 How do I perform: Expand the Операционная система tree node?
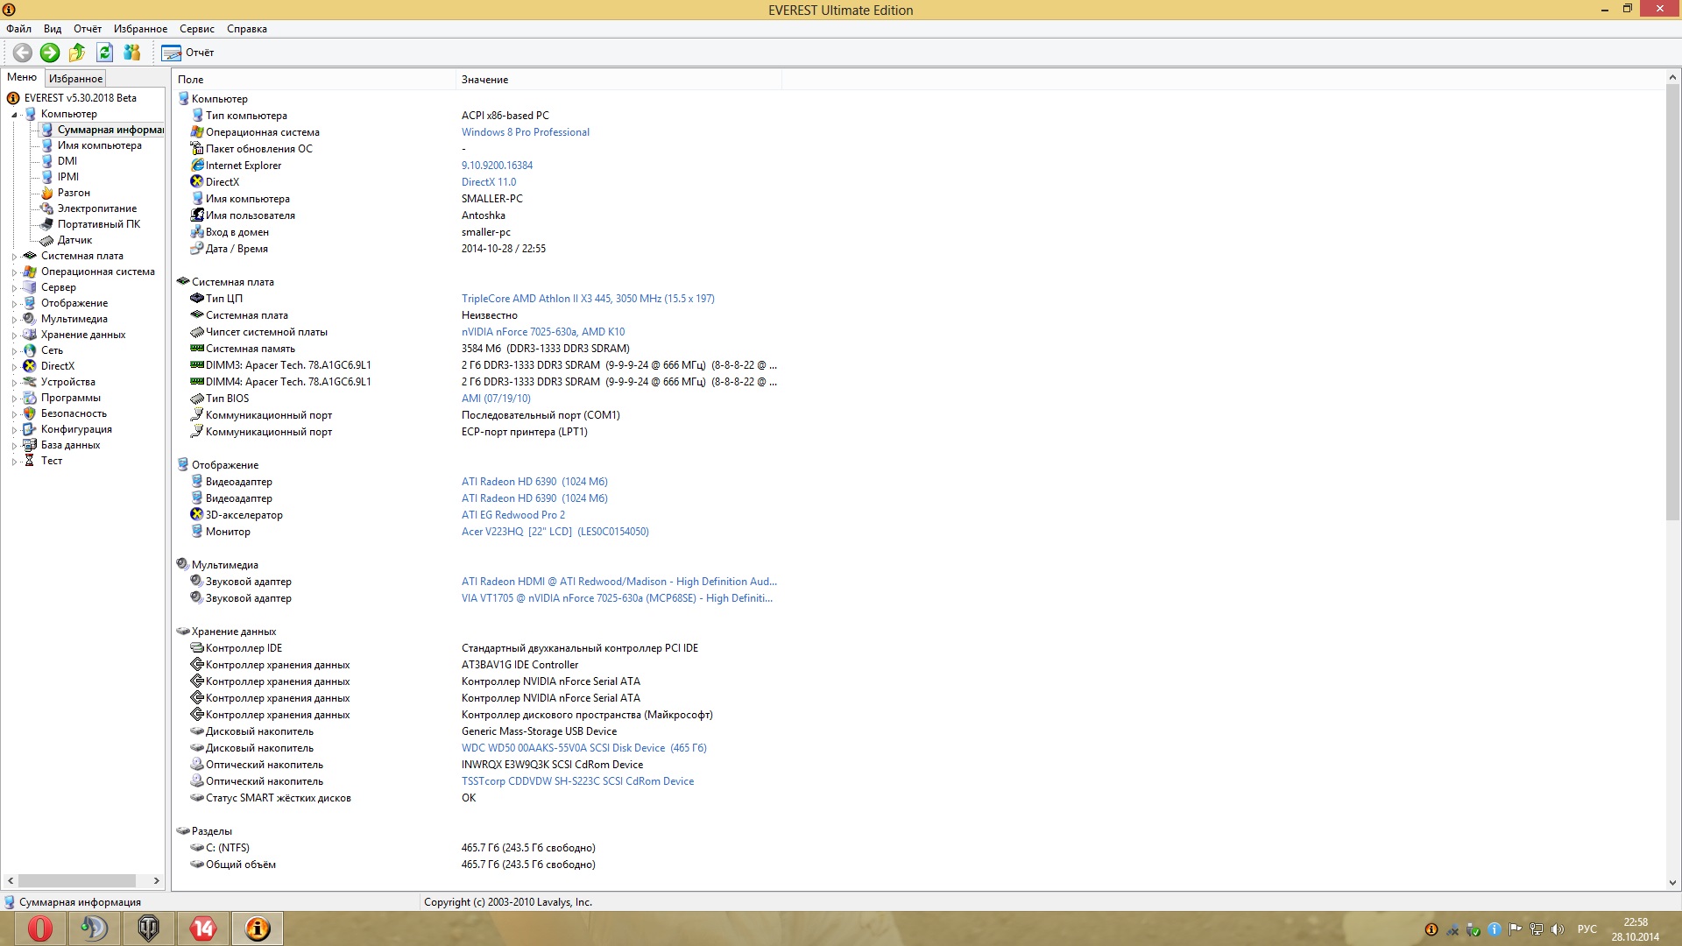pyautogui.click(x=14, y=272)
